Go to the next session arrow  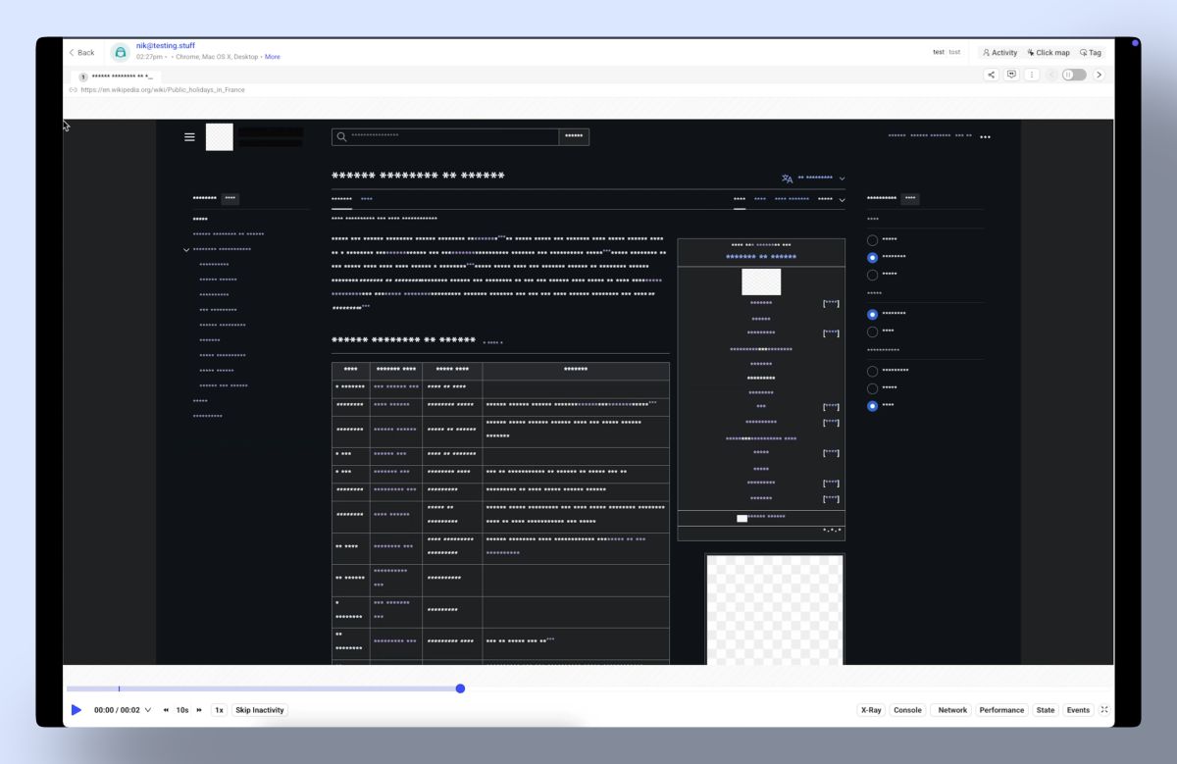(1099, 75)
